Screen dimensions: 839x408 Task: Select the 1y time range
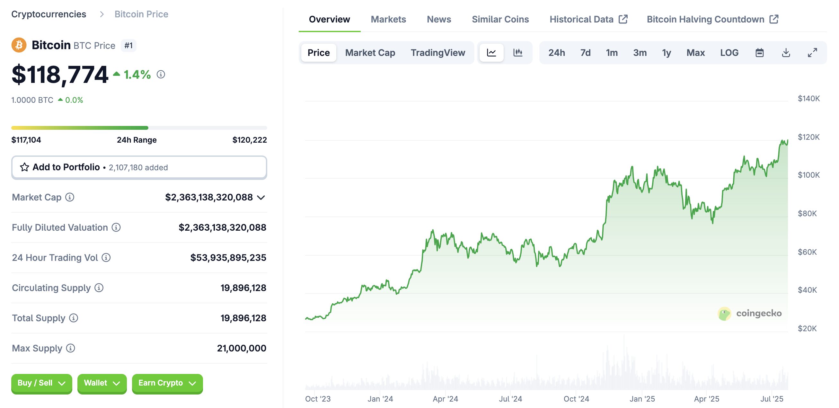pyautogui.click(x=667, y=52)
